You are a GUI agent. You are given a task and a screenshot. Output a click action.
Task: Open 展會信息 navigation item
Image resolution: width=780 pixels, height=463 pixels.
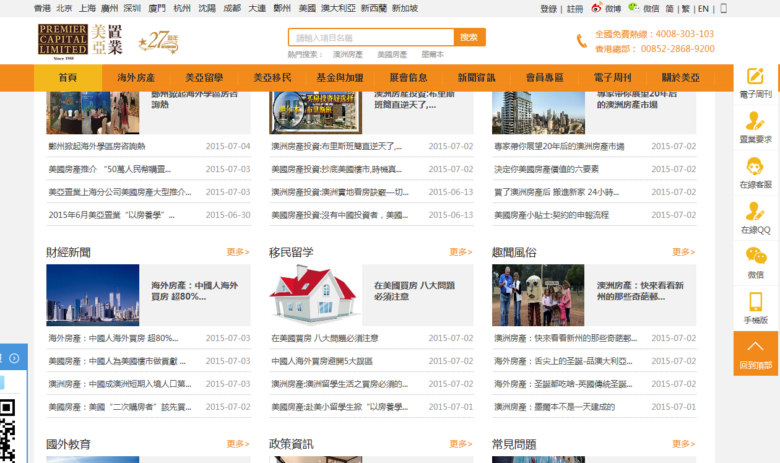tap(409, 78)
